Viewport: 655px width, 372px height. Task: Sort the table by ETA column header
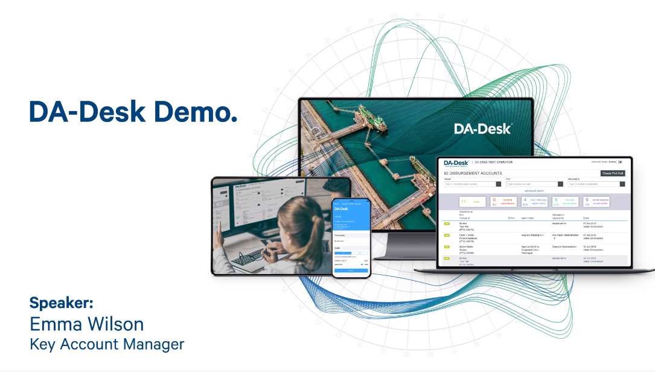511,218
